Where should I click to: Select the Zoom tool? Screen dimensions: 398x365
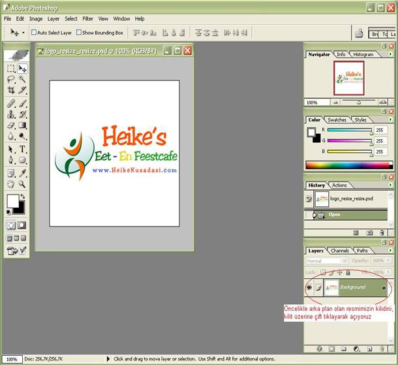[x=22, y=184]
